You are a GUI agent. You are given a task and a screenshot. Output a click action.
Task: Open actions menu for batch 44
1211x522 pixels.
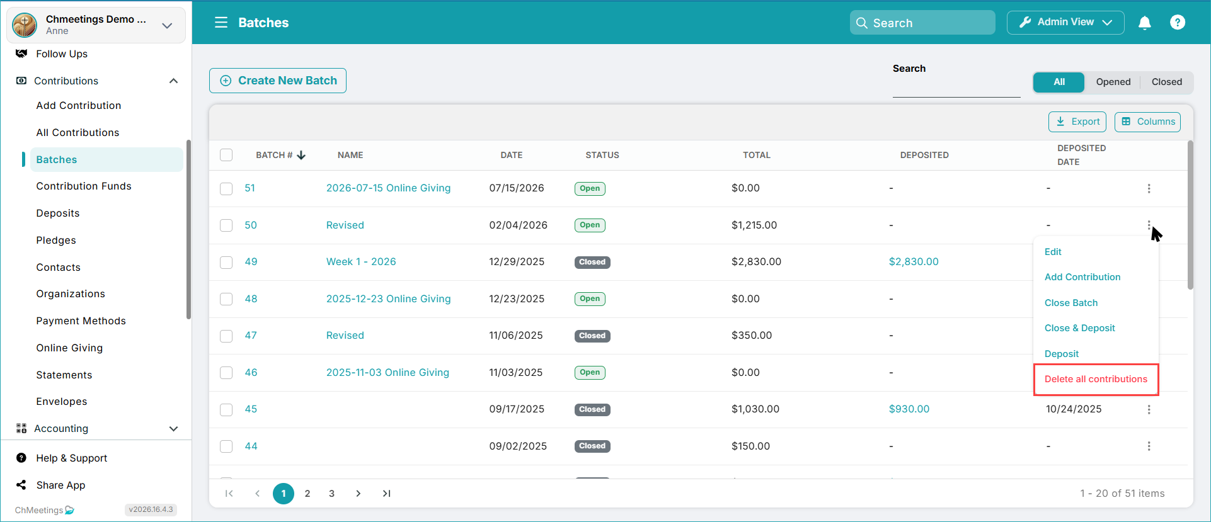[1149, 446]
